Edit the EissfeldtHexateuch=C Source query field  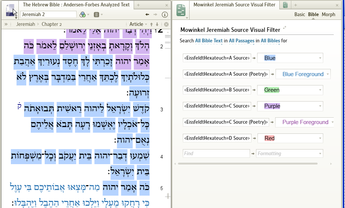[217, 106]
